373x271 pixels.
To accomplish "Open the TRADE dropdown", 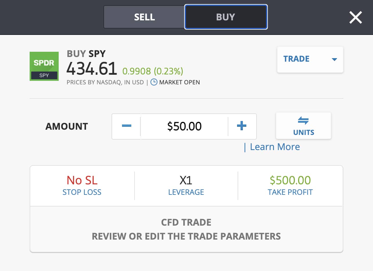I will [x=297, y=59].
